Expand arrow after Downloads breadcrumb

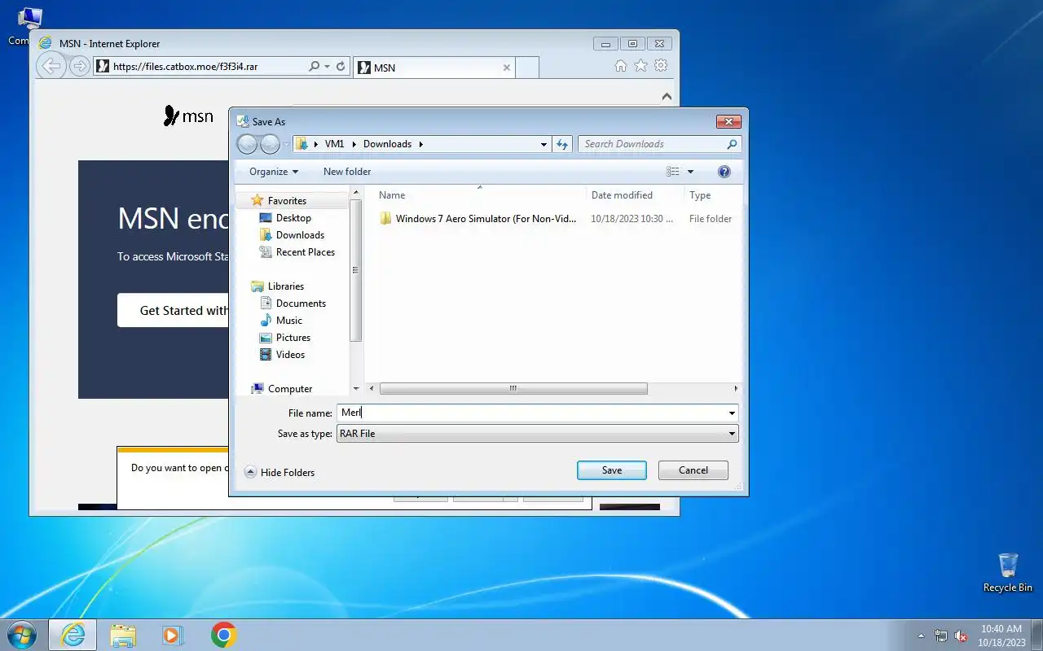tap(421, 144)
